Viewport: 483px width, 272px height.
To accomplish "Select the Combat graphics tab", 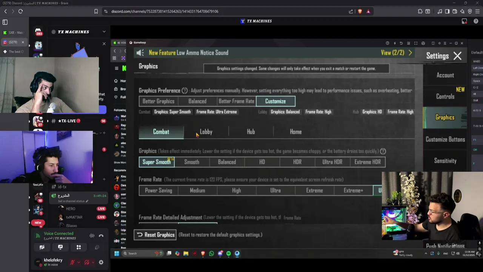I will click(161, 132).
